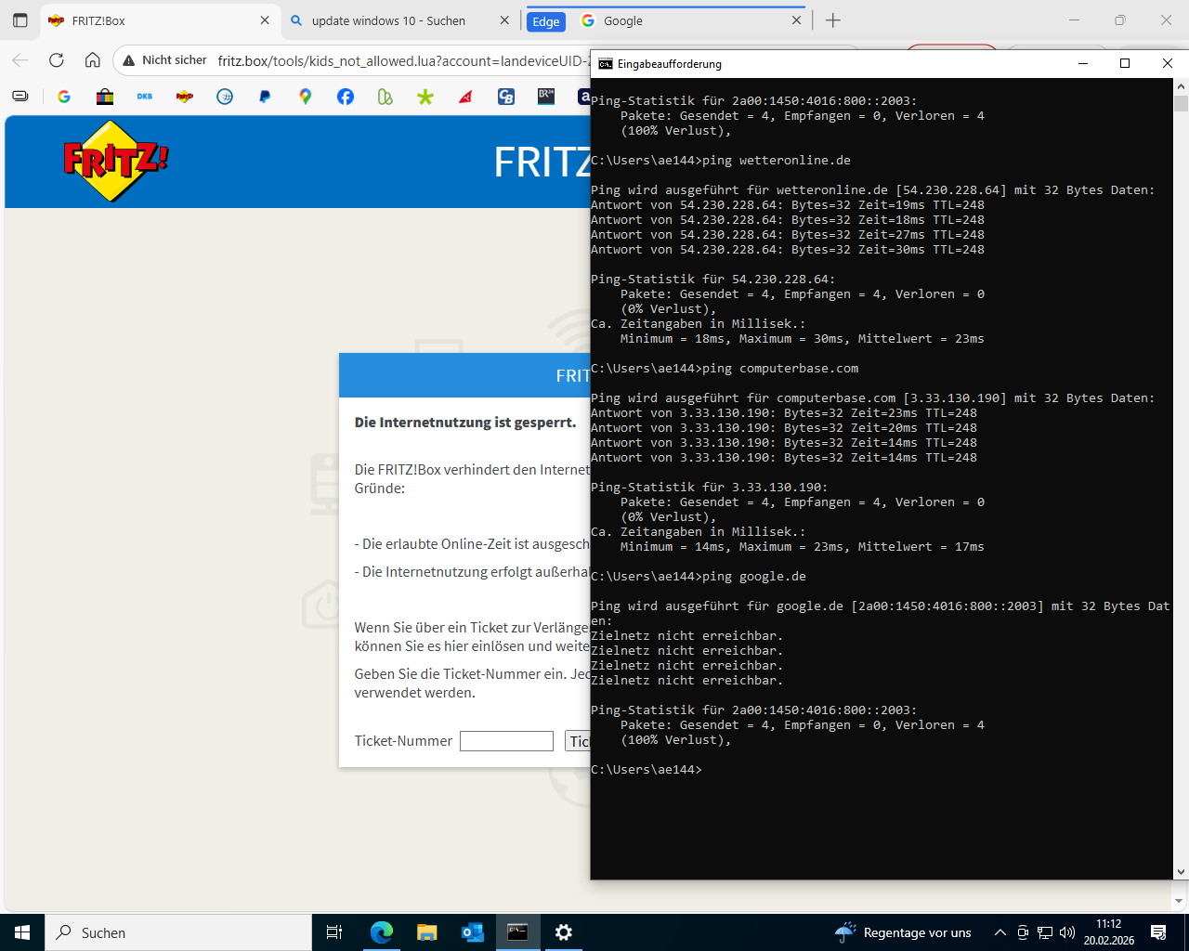This screenshot has height=951, width=1189.
Task: Reload the FRITZ!Box page
Action: click(57, 60)
